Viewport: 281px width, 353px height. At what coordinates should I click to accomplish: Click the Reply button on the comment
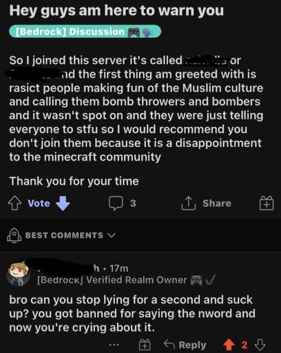pos(192,345)
